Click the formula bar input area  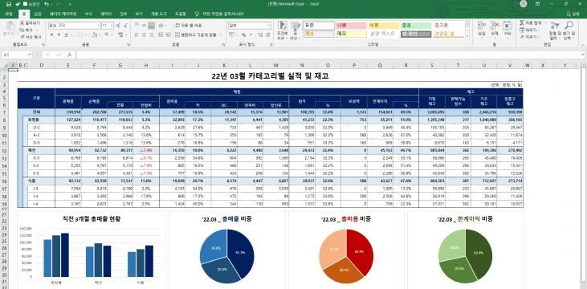328,55
